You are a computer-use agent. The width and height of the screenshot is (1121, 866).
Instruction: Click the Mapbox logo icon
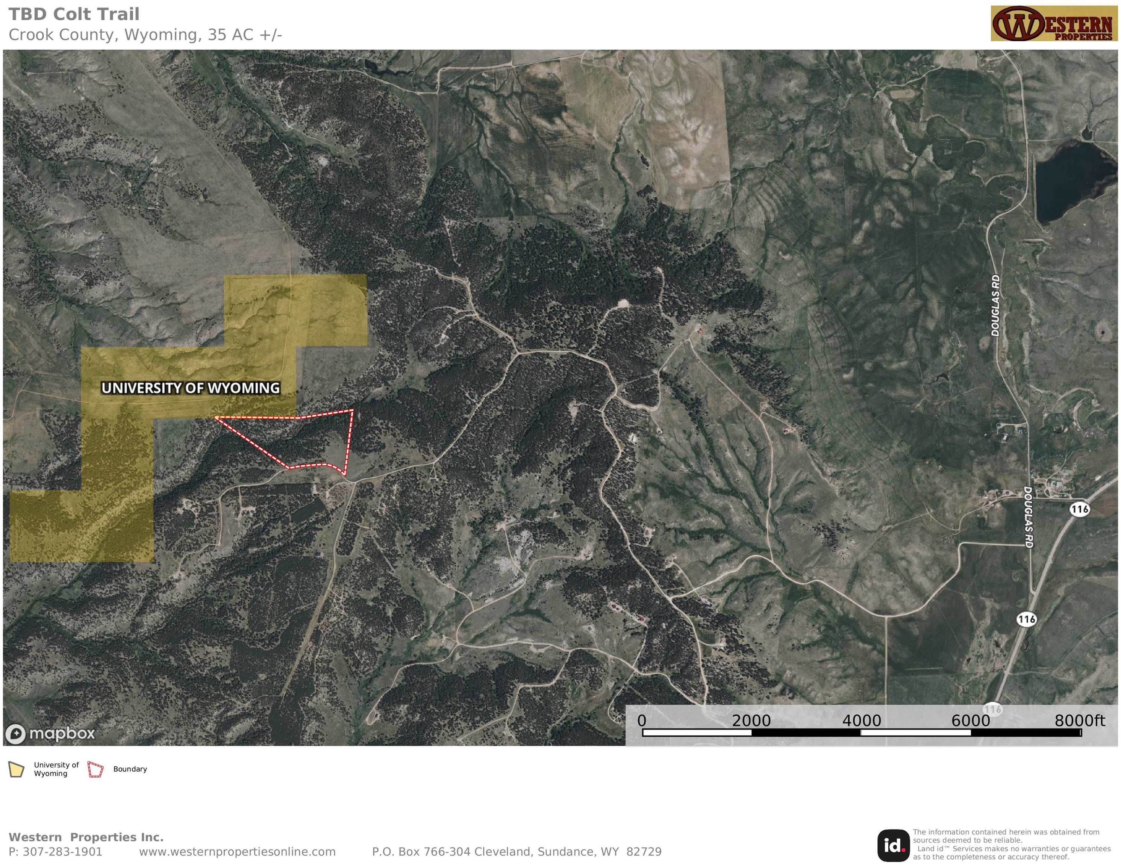pos(15,734)
